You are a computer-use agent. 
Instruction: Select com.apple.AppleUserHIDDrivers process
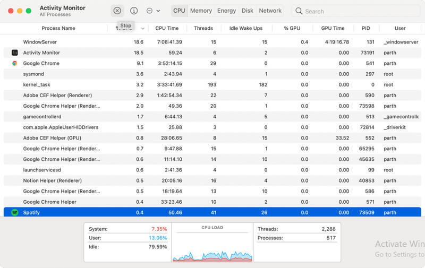212,127
